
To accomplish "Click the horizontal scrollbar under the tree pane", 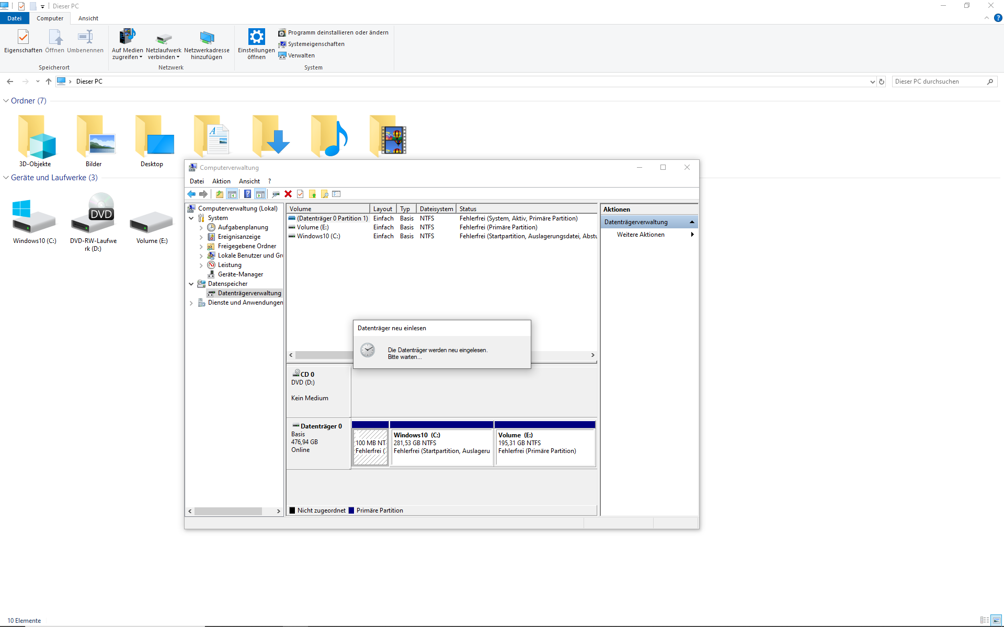I will pyautogui.click(x=228, y=512).
